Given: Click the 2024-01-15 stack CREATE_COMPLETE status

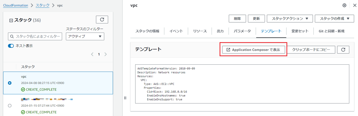Looking at the screenshot, I should [39, 112].
